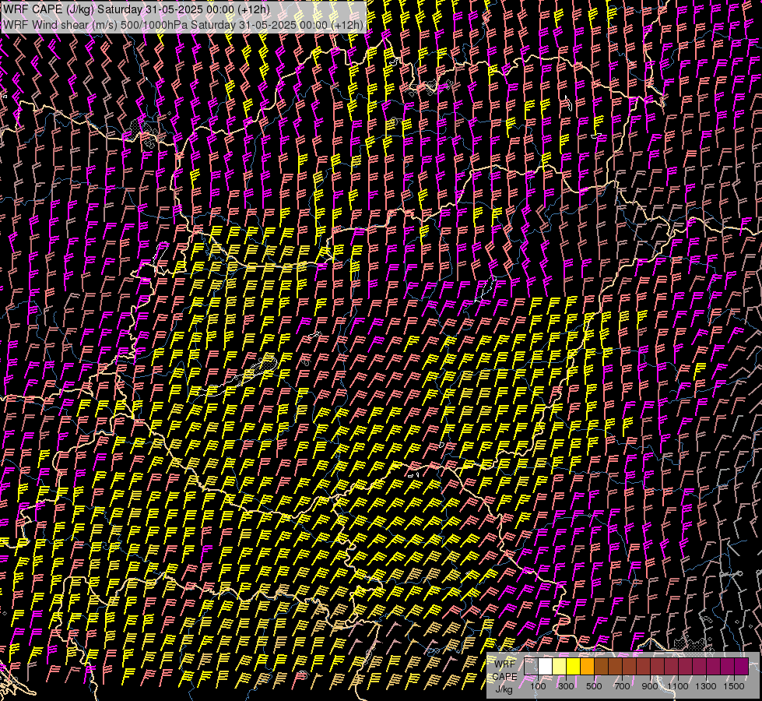Select the orange CAPE legend swatch
The image size is (762, 701).
(x=587, y=666)
